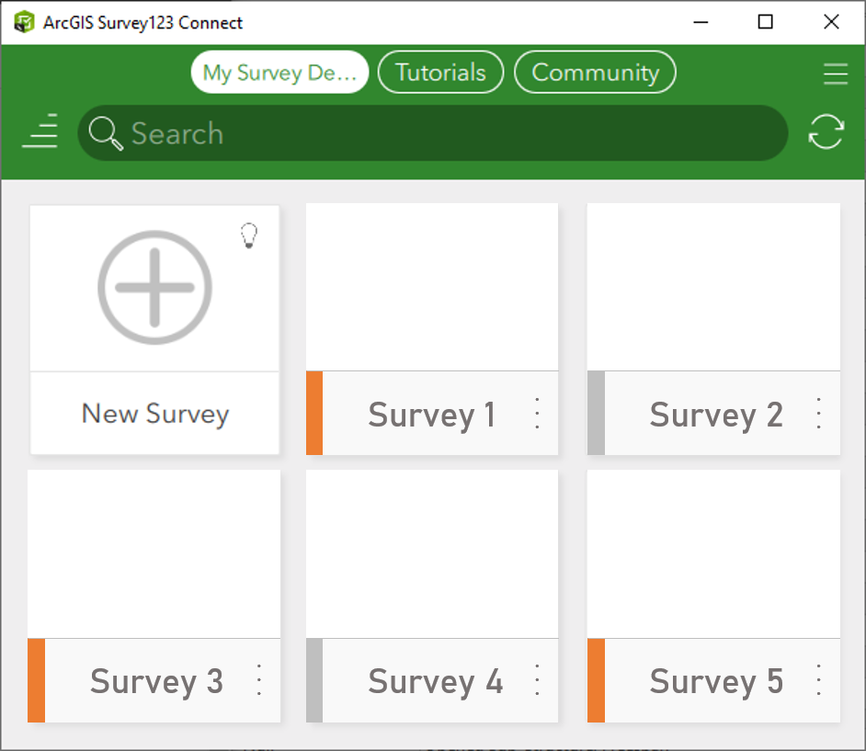The width and height of the screenshot is (866, 751).
Task: Open the Survey 1 options menu
Action: point(537,413)
